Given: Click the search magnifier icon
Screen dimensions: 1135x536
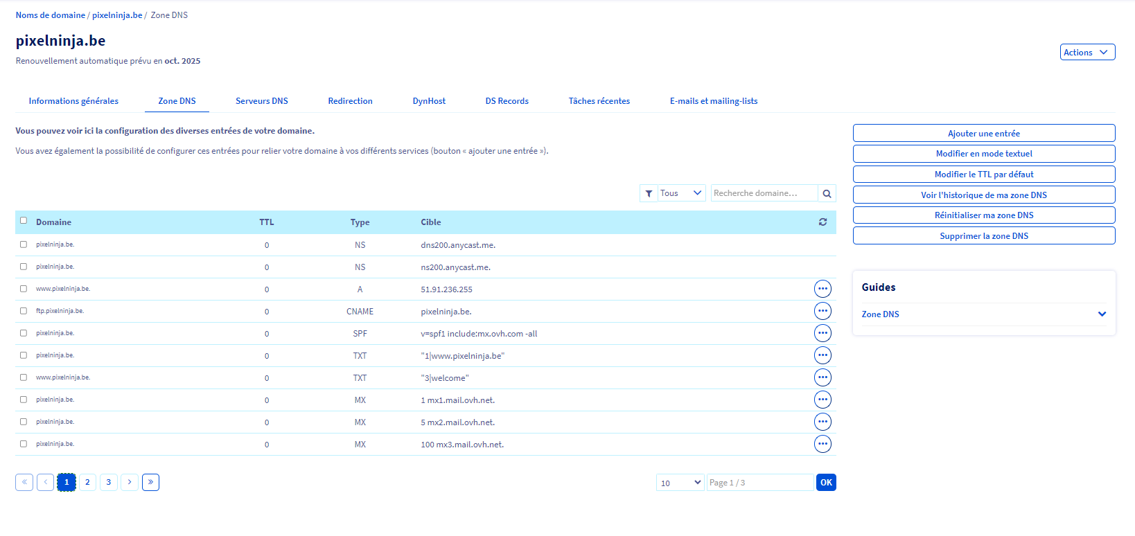Looking at the screenshot, I should (827, 194).
